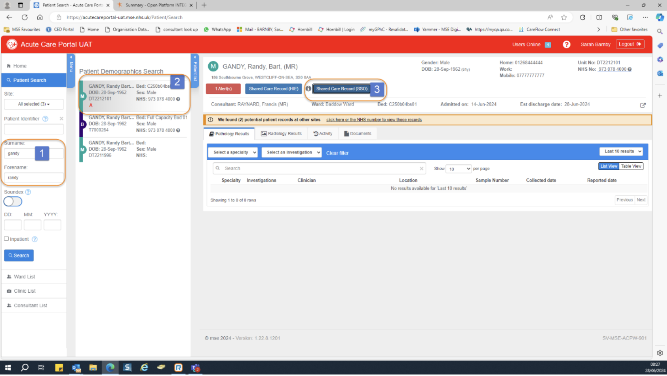Clear the results search box X icon
This screenshot has height=376, width=667.
[421, 169]
